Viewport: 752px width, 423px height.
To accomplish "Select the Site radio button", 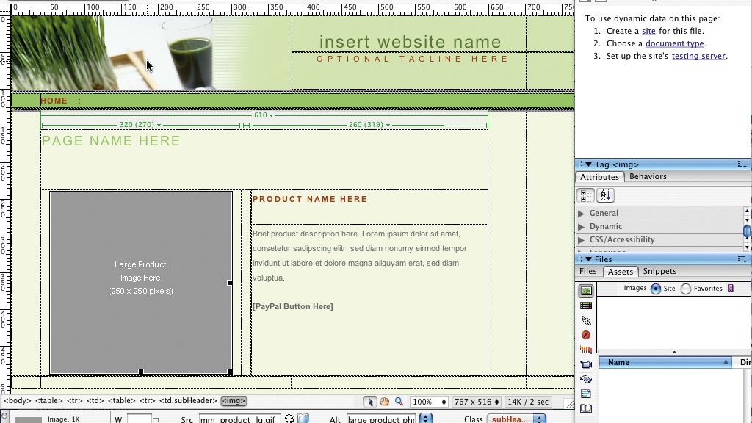I will (656, 289).
